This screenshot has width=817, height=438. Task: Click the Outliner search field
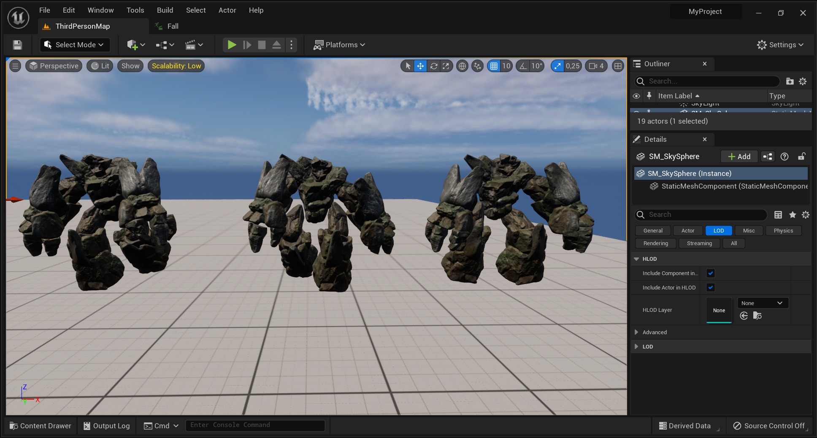click(x=707, y=81)
